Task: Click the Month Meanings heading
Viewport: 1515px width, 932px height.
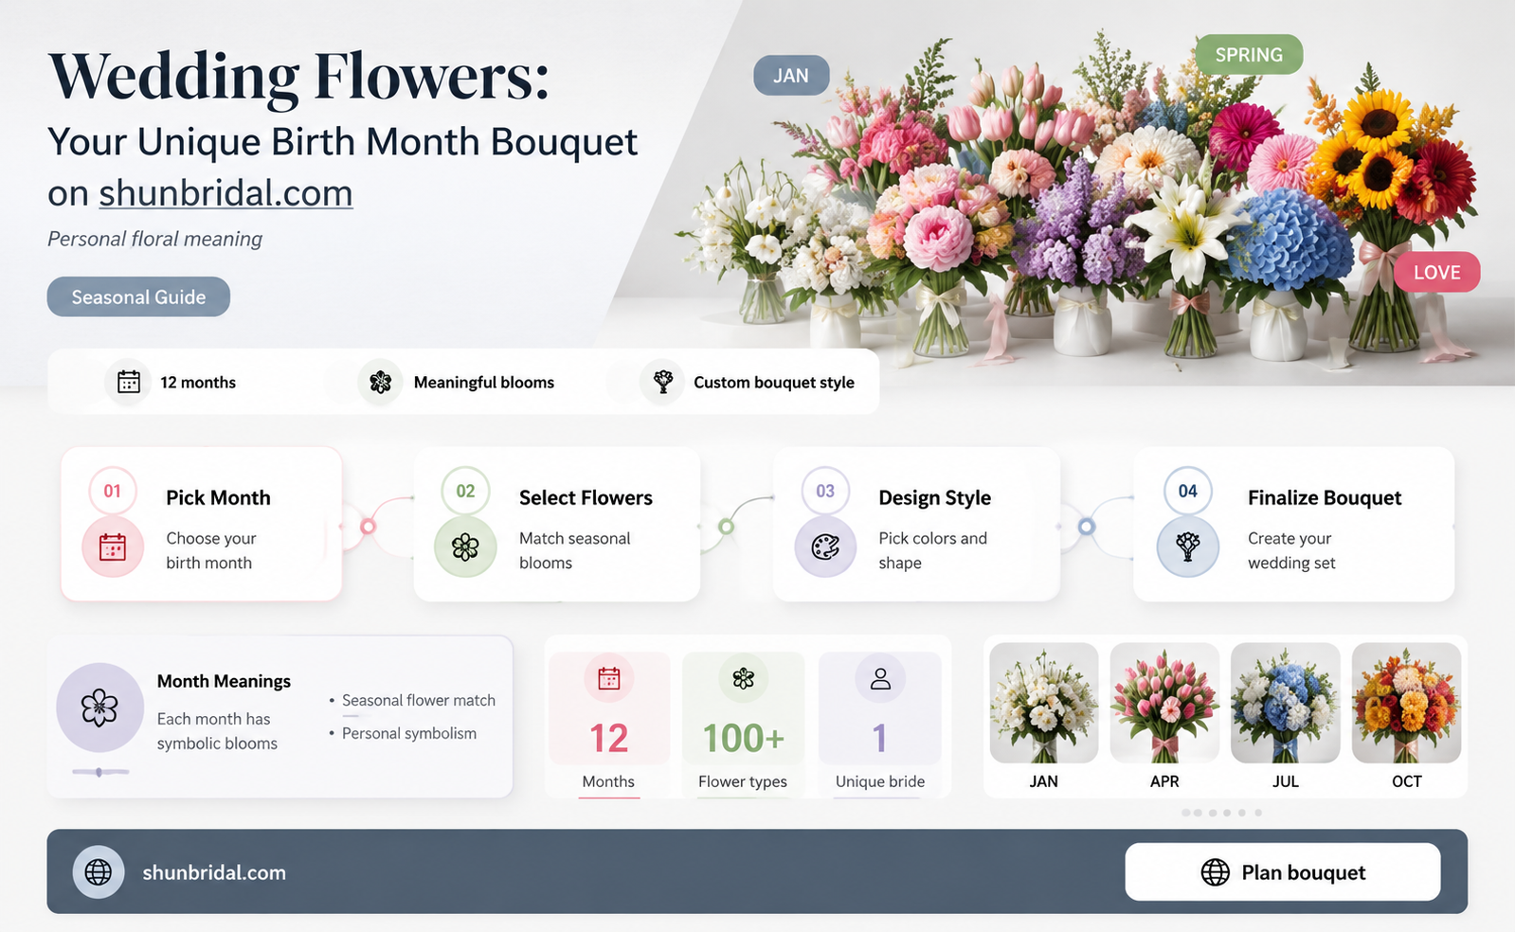Action: [x=224, y=681]
